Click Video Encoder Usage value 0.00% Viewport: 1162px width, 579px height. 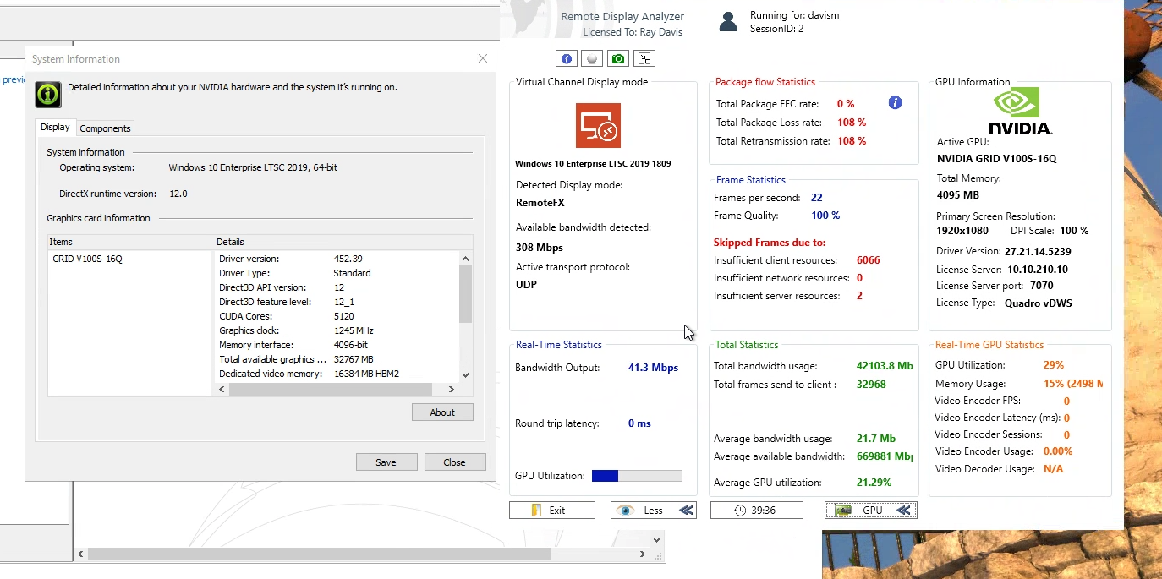1058,451
